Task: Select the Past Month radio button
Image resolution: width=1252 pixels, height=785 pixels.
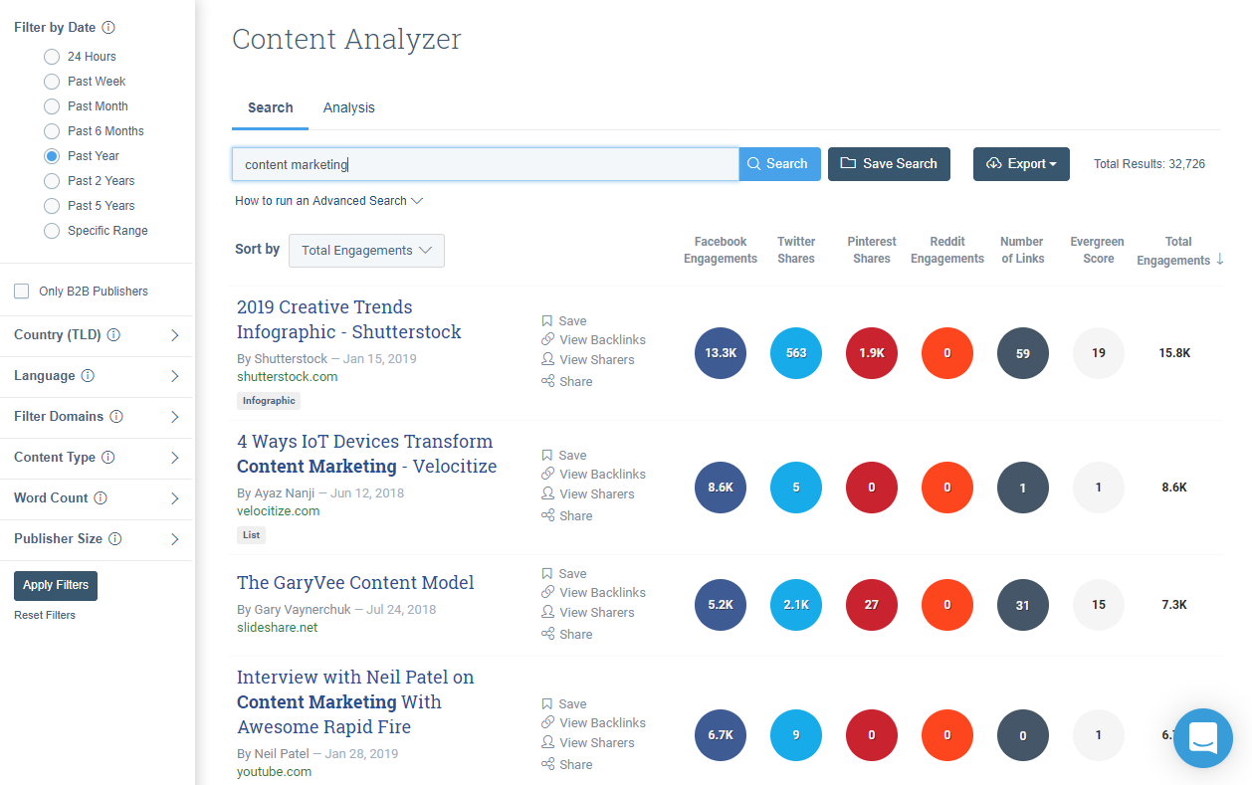Action: click(x=52, y=106)
